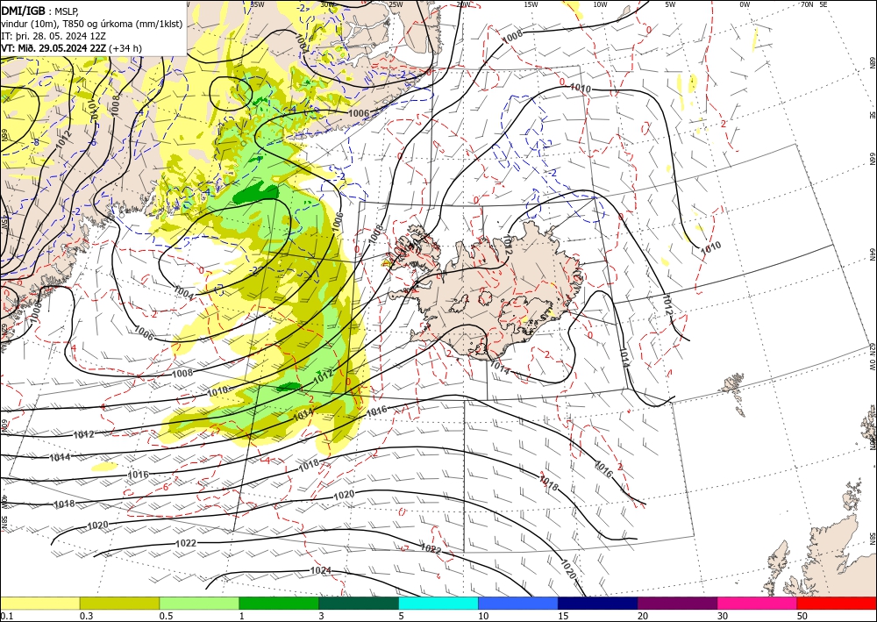Viewport: 877px width, 622px height.
Task: Click the "(+34 h)" forecast offset text
Action: pyautogui.click(x=125, y=48)
